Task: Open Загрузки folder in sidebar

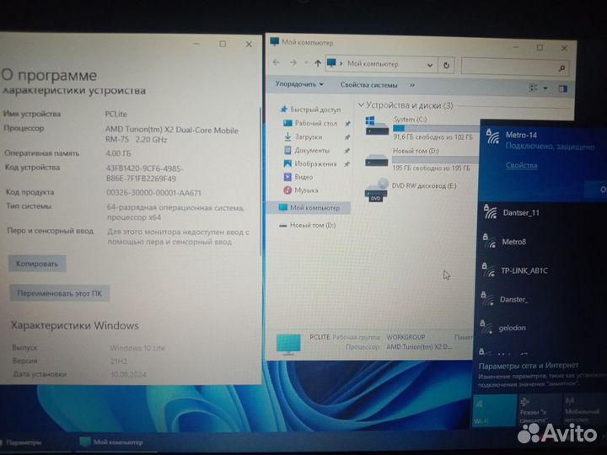Action: (303, 136)
